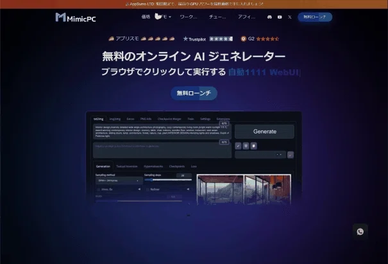Image resolution: width=388 pixels, height=264 pixels.
Task: Click the edit styles pencil icon
Action: pyautogui.click(x=291, y=155)
